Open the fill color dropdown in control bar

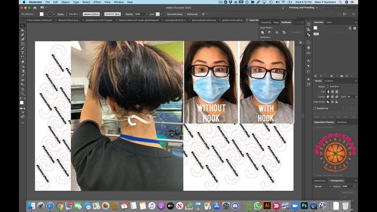45,14
